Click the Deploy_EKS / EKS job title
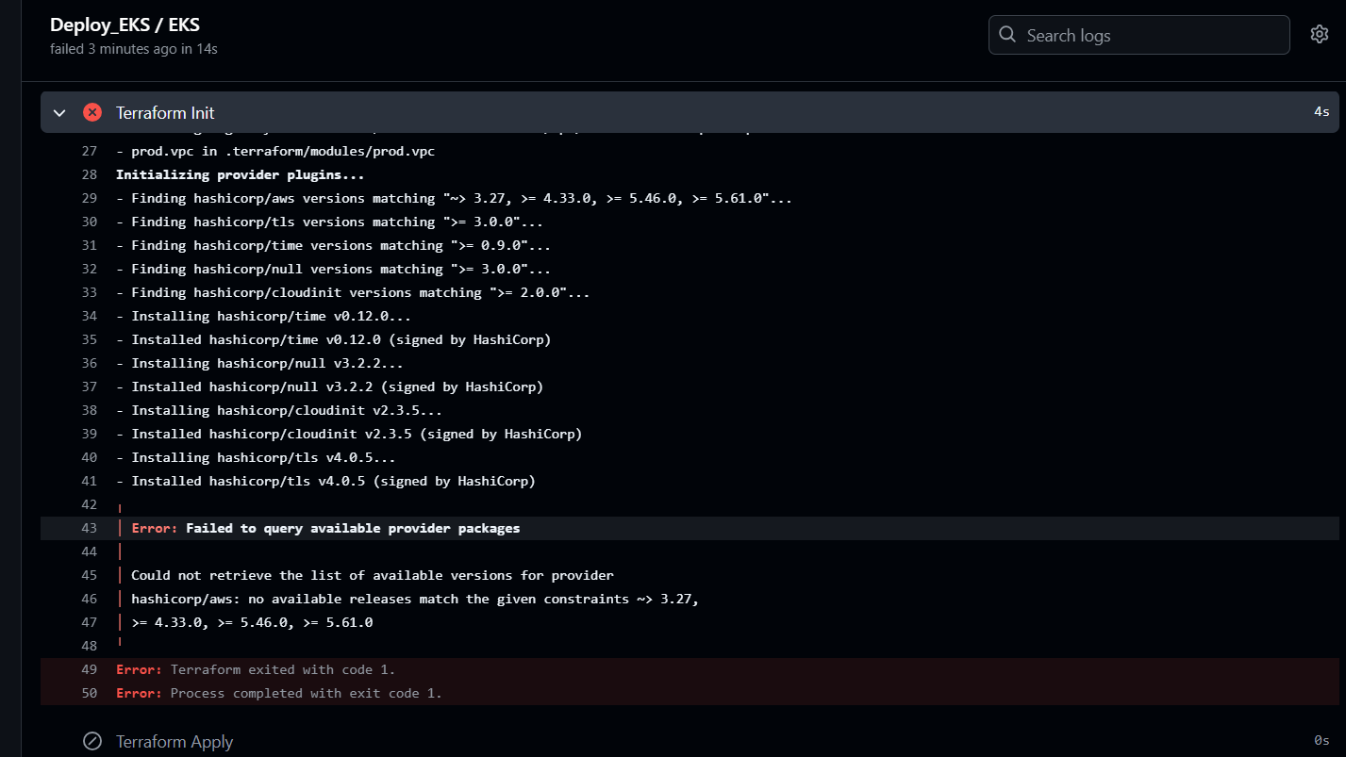 point(125,25)
